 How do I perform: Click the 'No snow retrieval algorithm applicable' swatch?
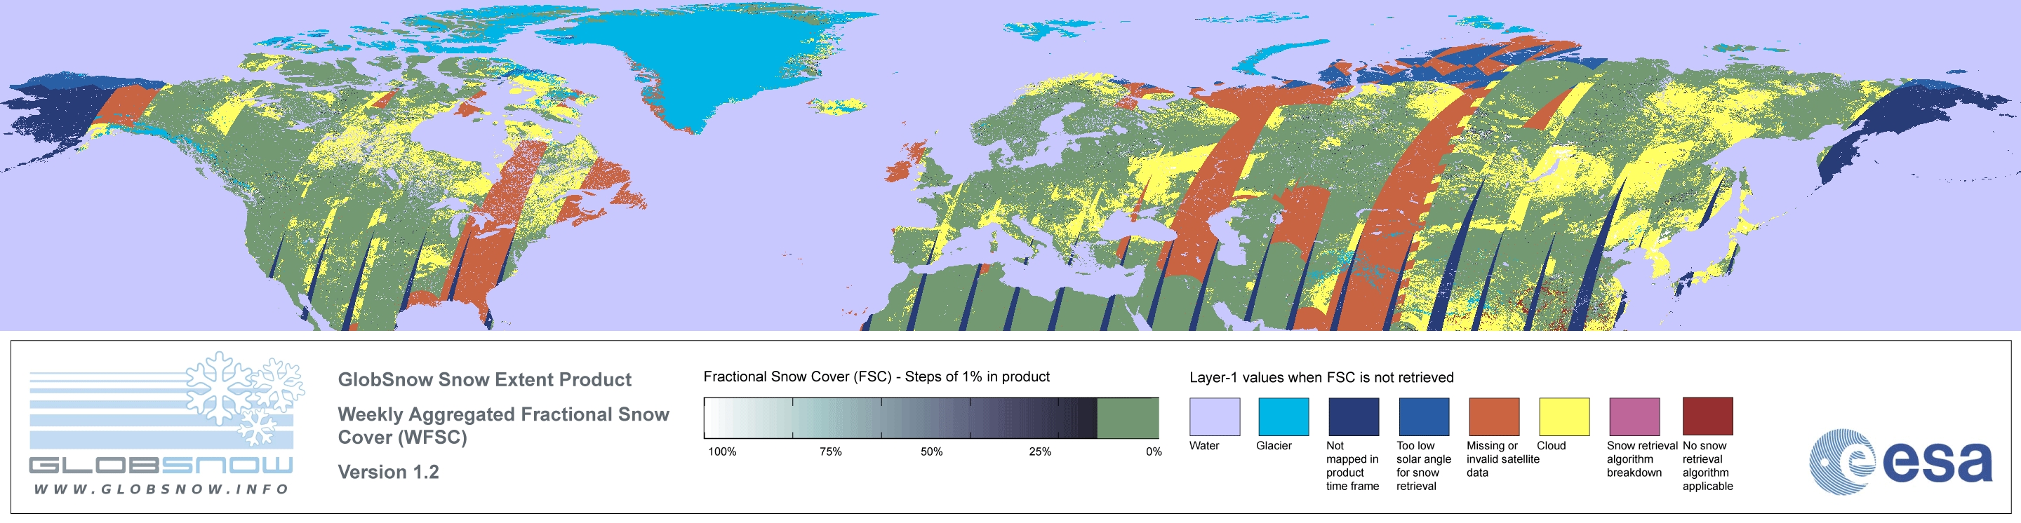pyautogui.click(x=1707, y=416)
